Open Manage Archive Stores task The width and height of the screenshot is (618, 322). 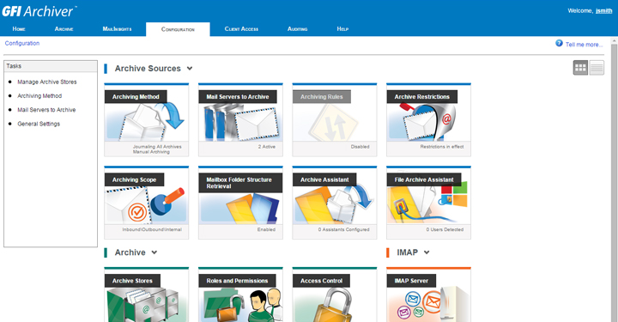click(47, 82)
